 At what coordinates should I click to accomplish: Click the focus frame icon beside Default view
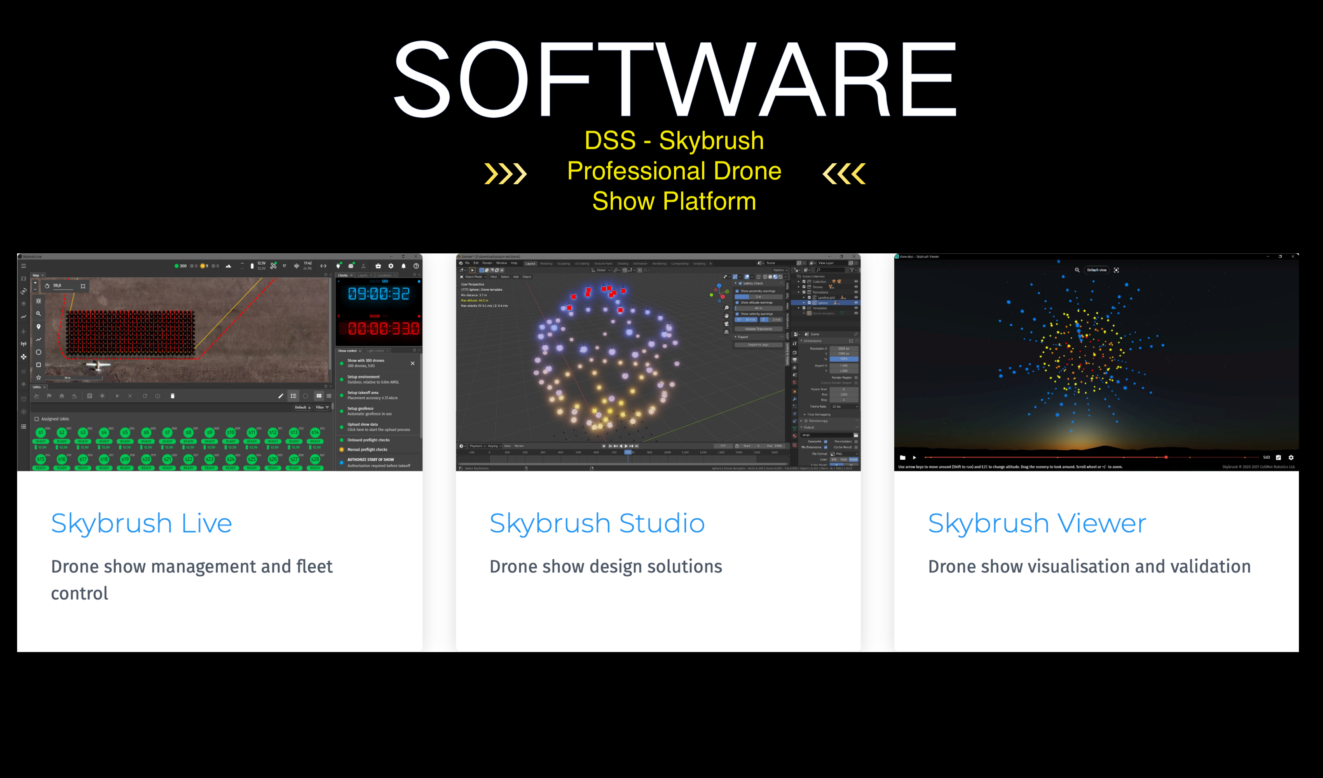(x=1116, y=270)
